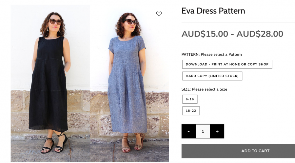
Task: Open the blue short-sleeve dress photo
Action: pyautogui.click(x=129, y=83)
